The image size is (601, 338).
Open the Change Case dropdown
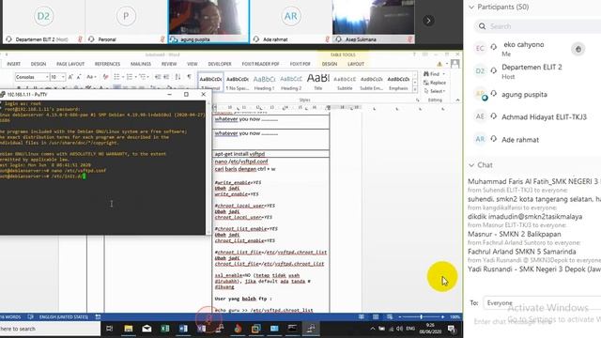pos(90,77)
